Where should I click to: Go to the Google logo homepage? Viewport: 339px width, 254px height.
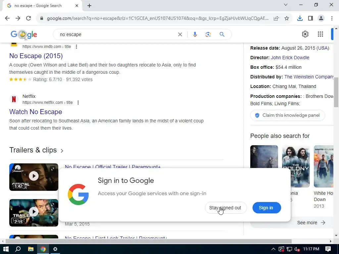(x=24, y=34)
